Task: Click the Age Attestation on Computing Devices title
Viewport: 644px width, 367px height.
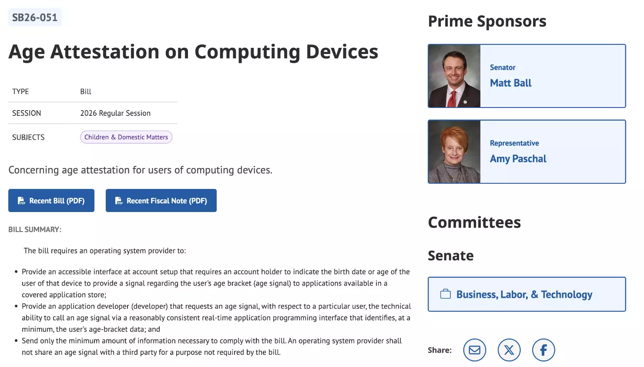Action: click(193, 52)
